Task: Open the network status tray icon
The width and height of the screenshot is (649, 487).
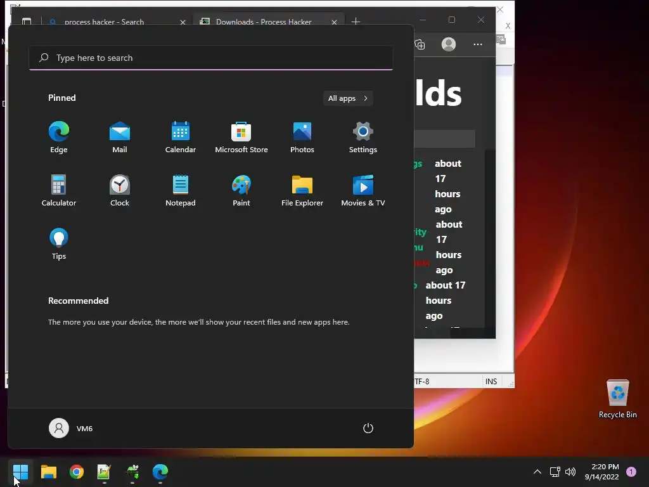Action: (555, 472)
